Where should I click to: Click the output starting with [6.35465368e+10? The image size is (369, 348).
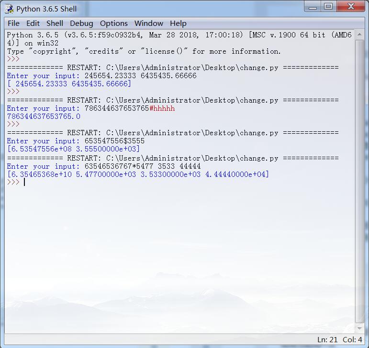[138, 174]
